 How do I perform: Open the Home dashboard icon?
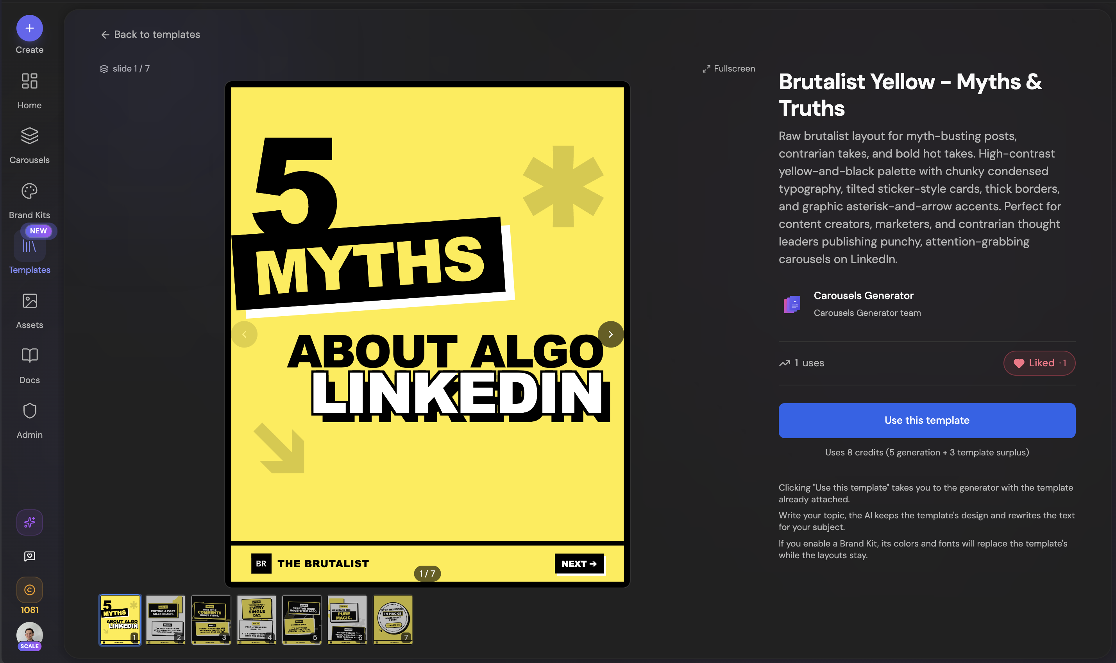click(29, 81)
